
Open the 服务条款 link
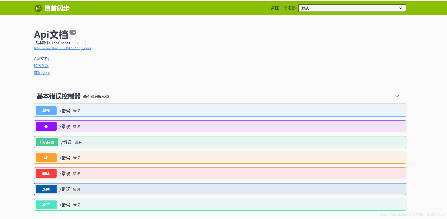tap(41, 66)
